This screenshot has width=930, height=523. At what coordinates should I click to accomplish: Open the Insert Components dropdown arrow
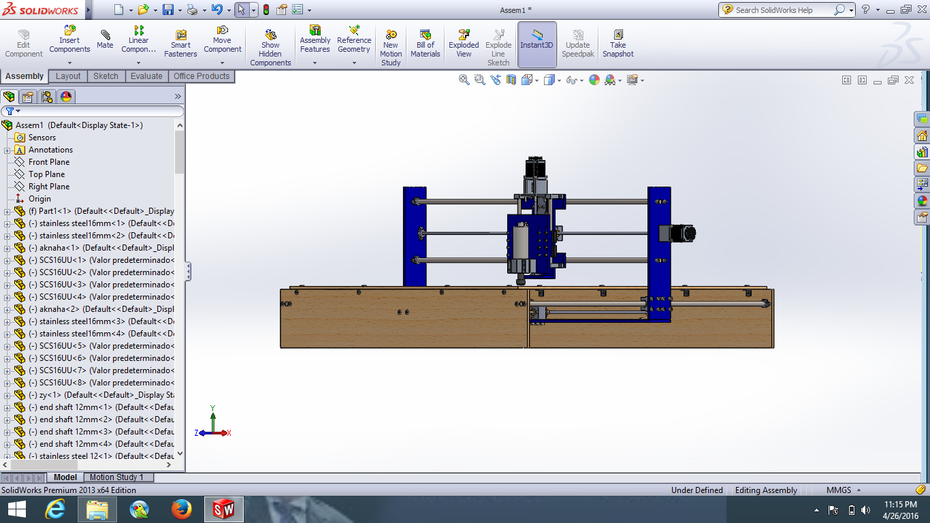point(69,63)
